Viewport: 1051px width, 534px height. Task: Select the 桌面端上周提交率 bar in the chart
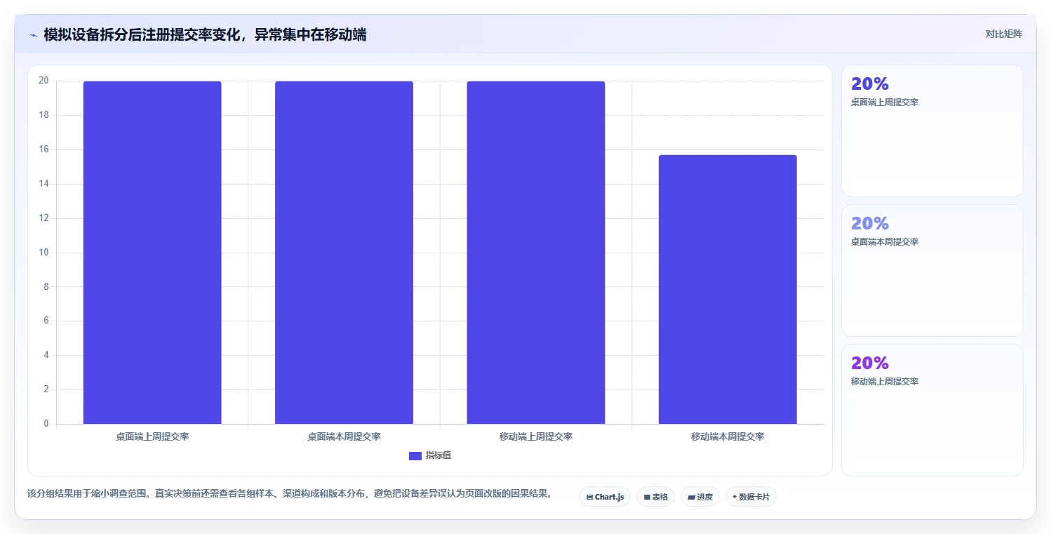coord(152,253)
